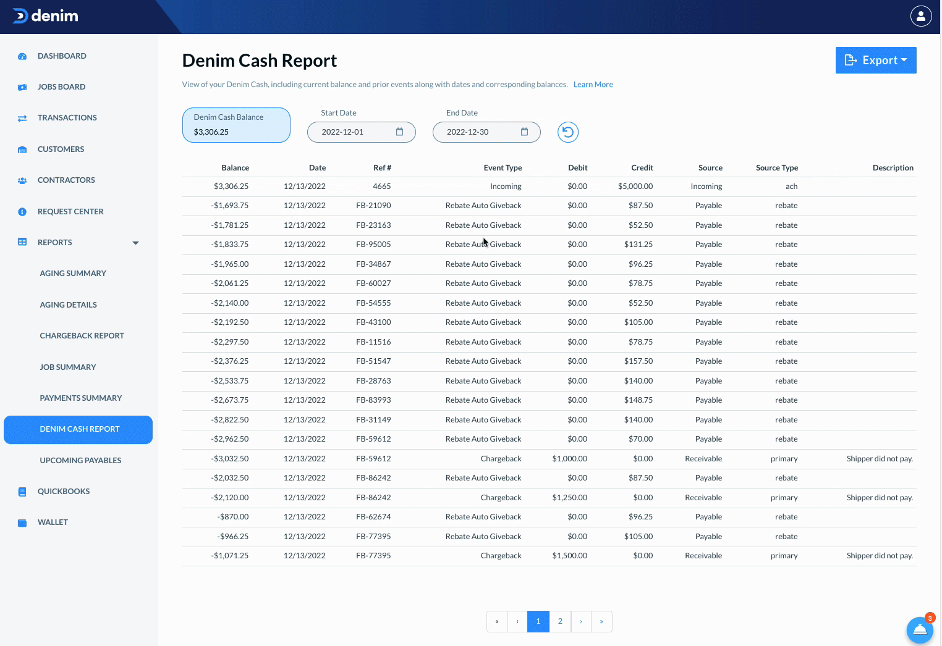
Task: Click the Ref # column header
Action: tap(382, 168)
